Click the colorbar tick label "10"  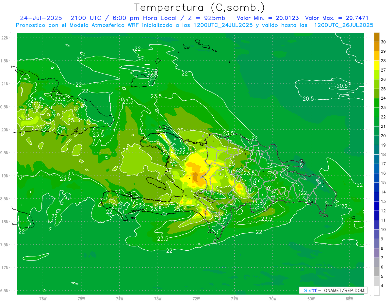pos(384,229)
